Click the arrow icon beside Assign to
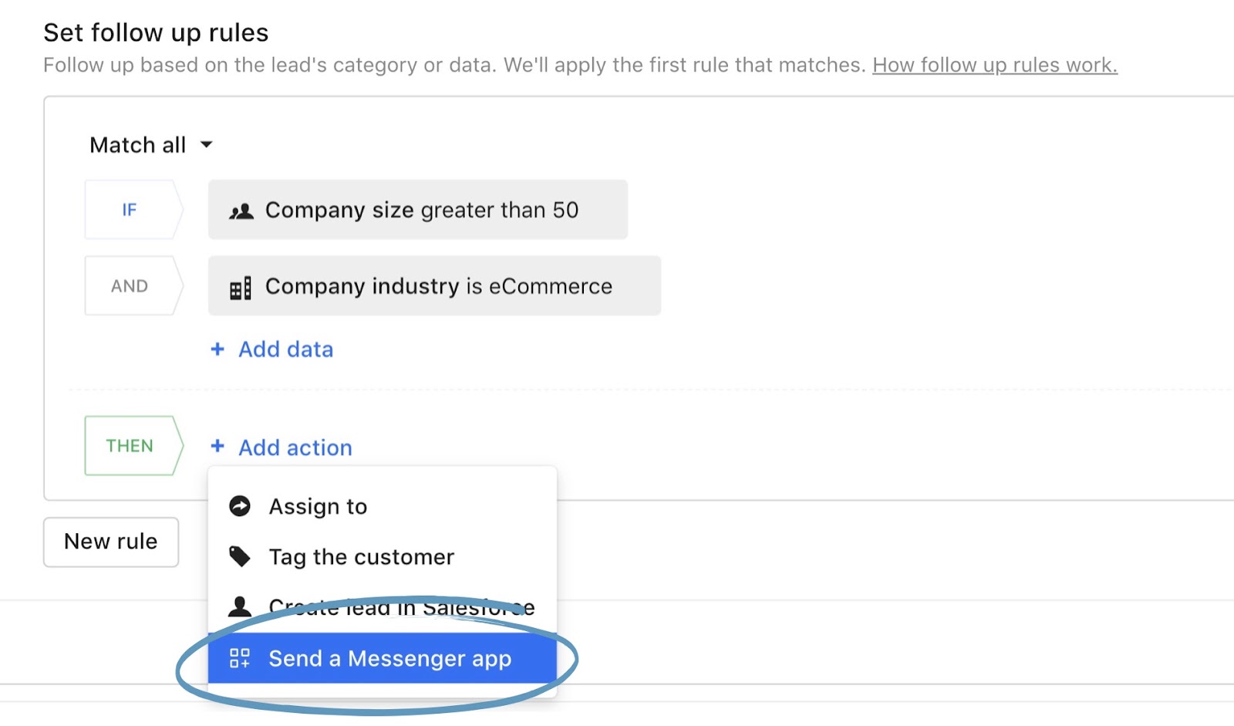1234x726 pixels. (240, 506)
